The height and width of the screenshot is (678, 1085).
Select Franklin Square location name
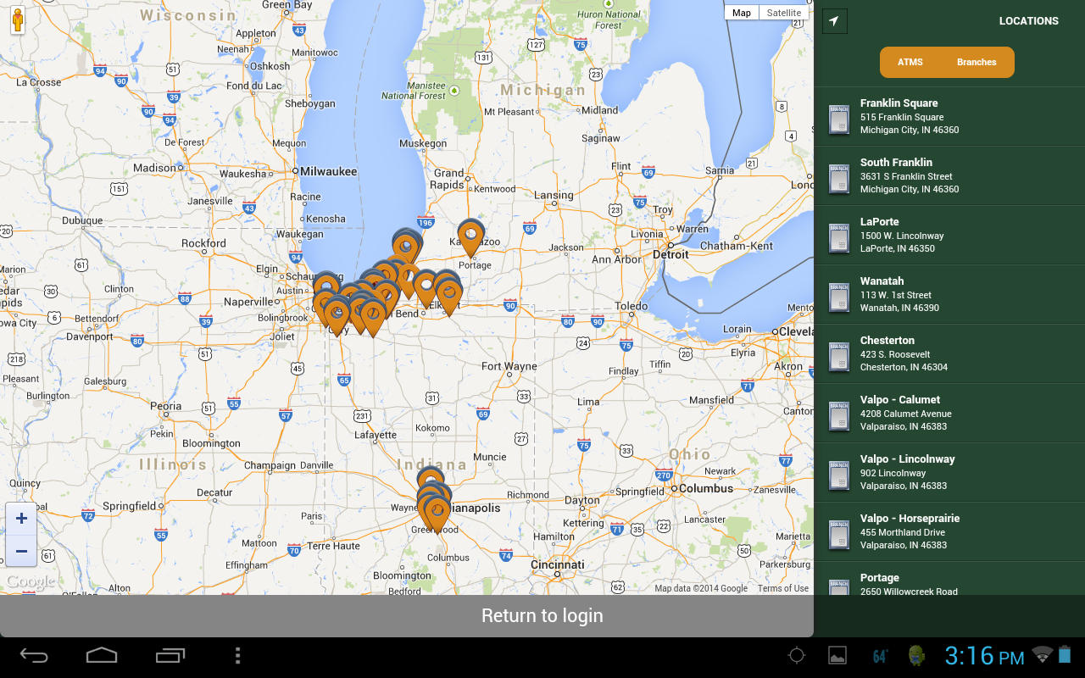point(899,103)
